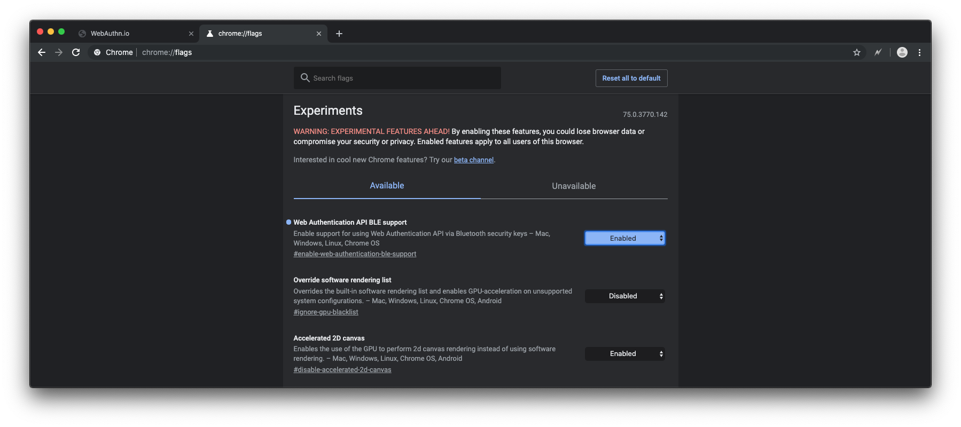961x427 pixels.
Task: Focus the Search flags input field
Action: tap(403, 78)
